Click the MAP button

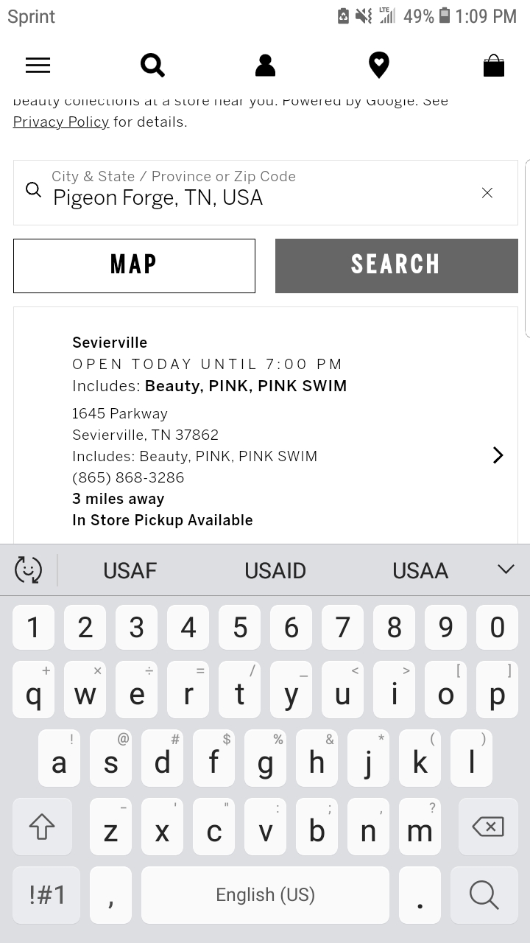134,266
